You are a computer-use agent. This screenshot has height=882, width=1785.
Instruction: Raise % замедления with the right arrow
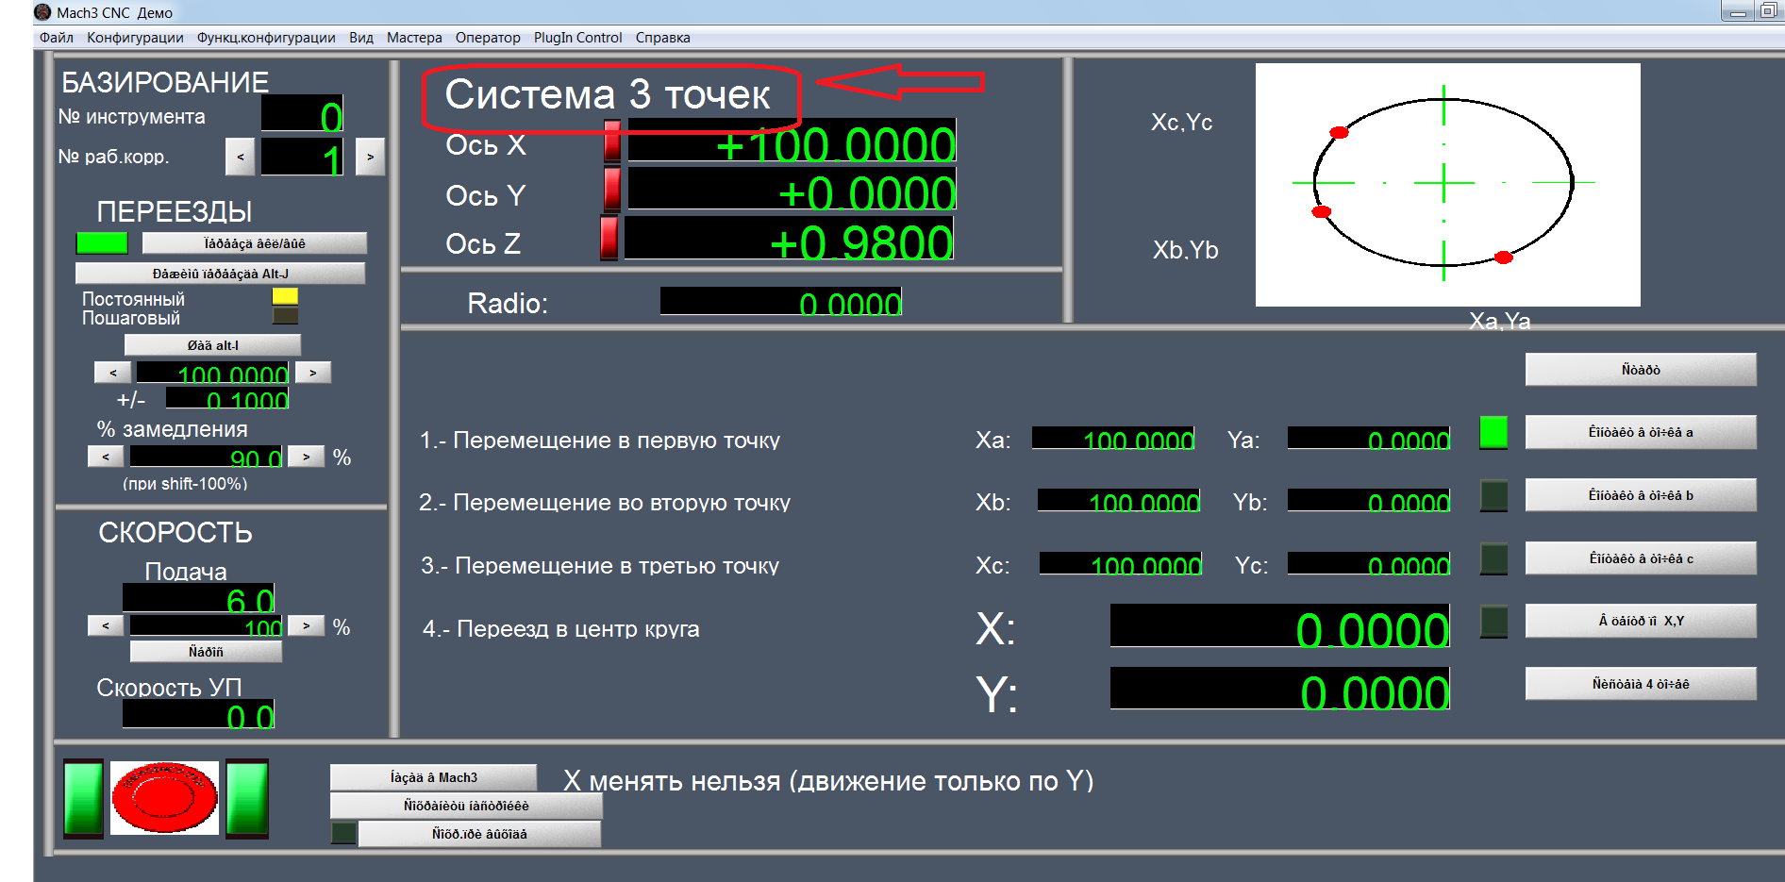pos(307,457)
